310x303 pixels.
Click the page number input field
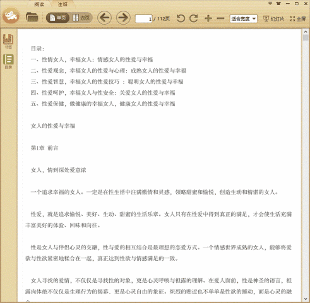(x=144, y=19)
